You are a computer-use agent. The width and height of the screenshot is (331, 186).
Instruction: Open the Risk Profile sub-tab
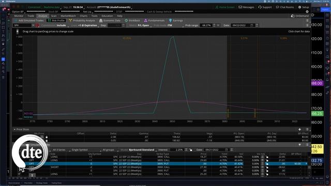pos(56,21)
